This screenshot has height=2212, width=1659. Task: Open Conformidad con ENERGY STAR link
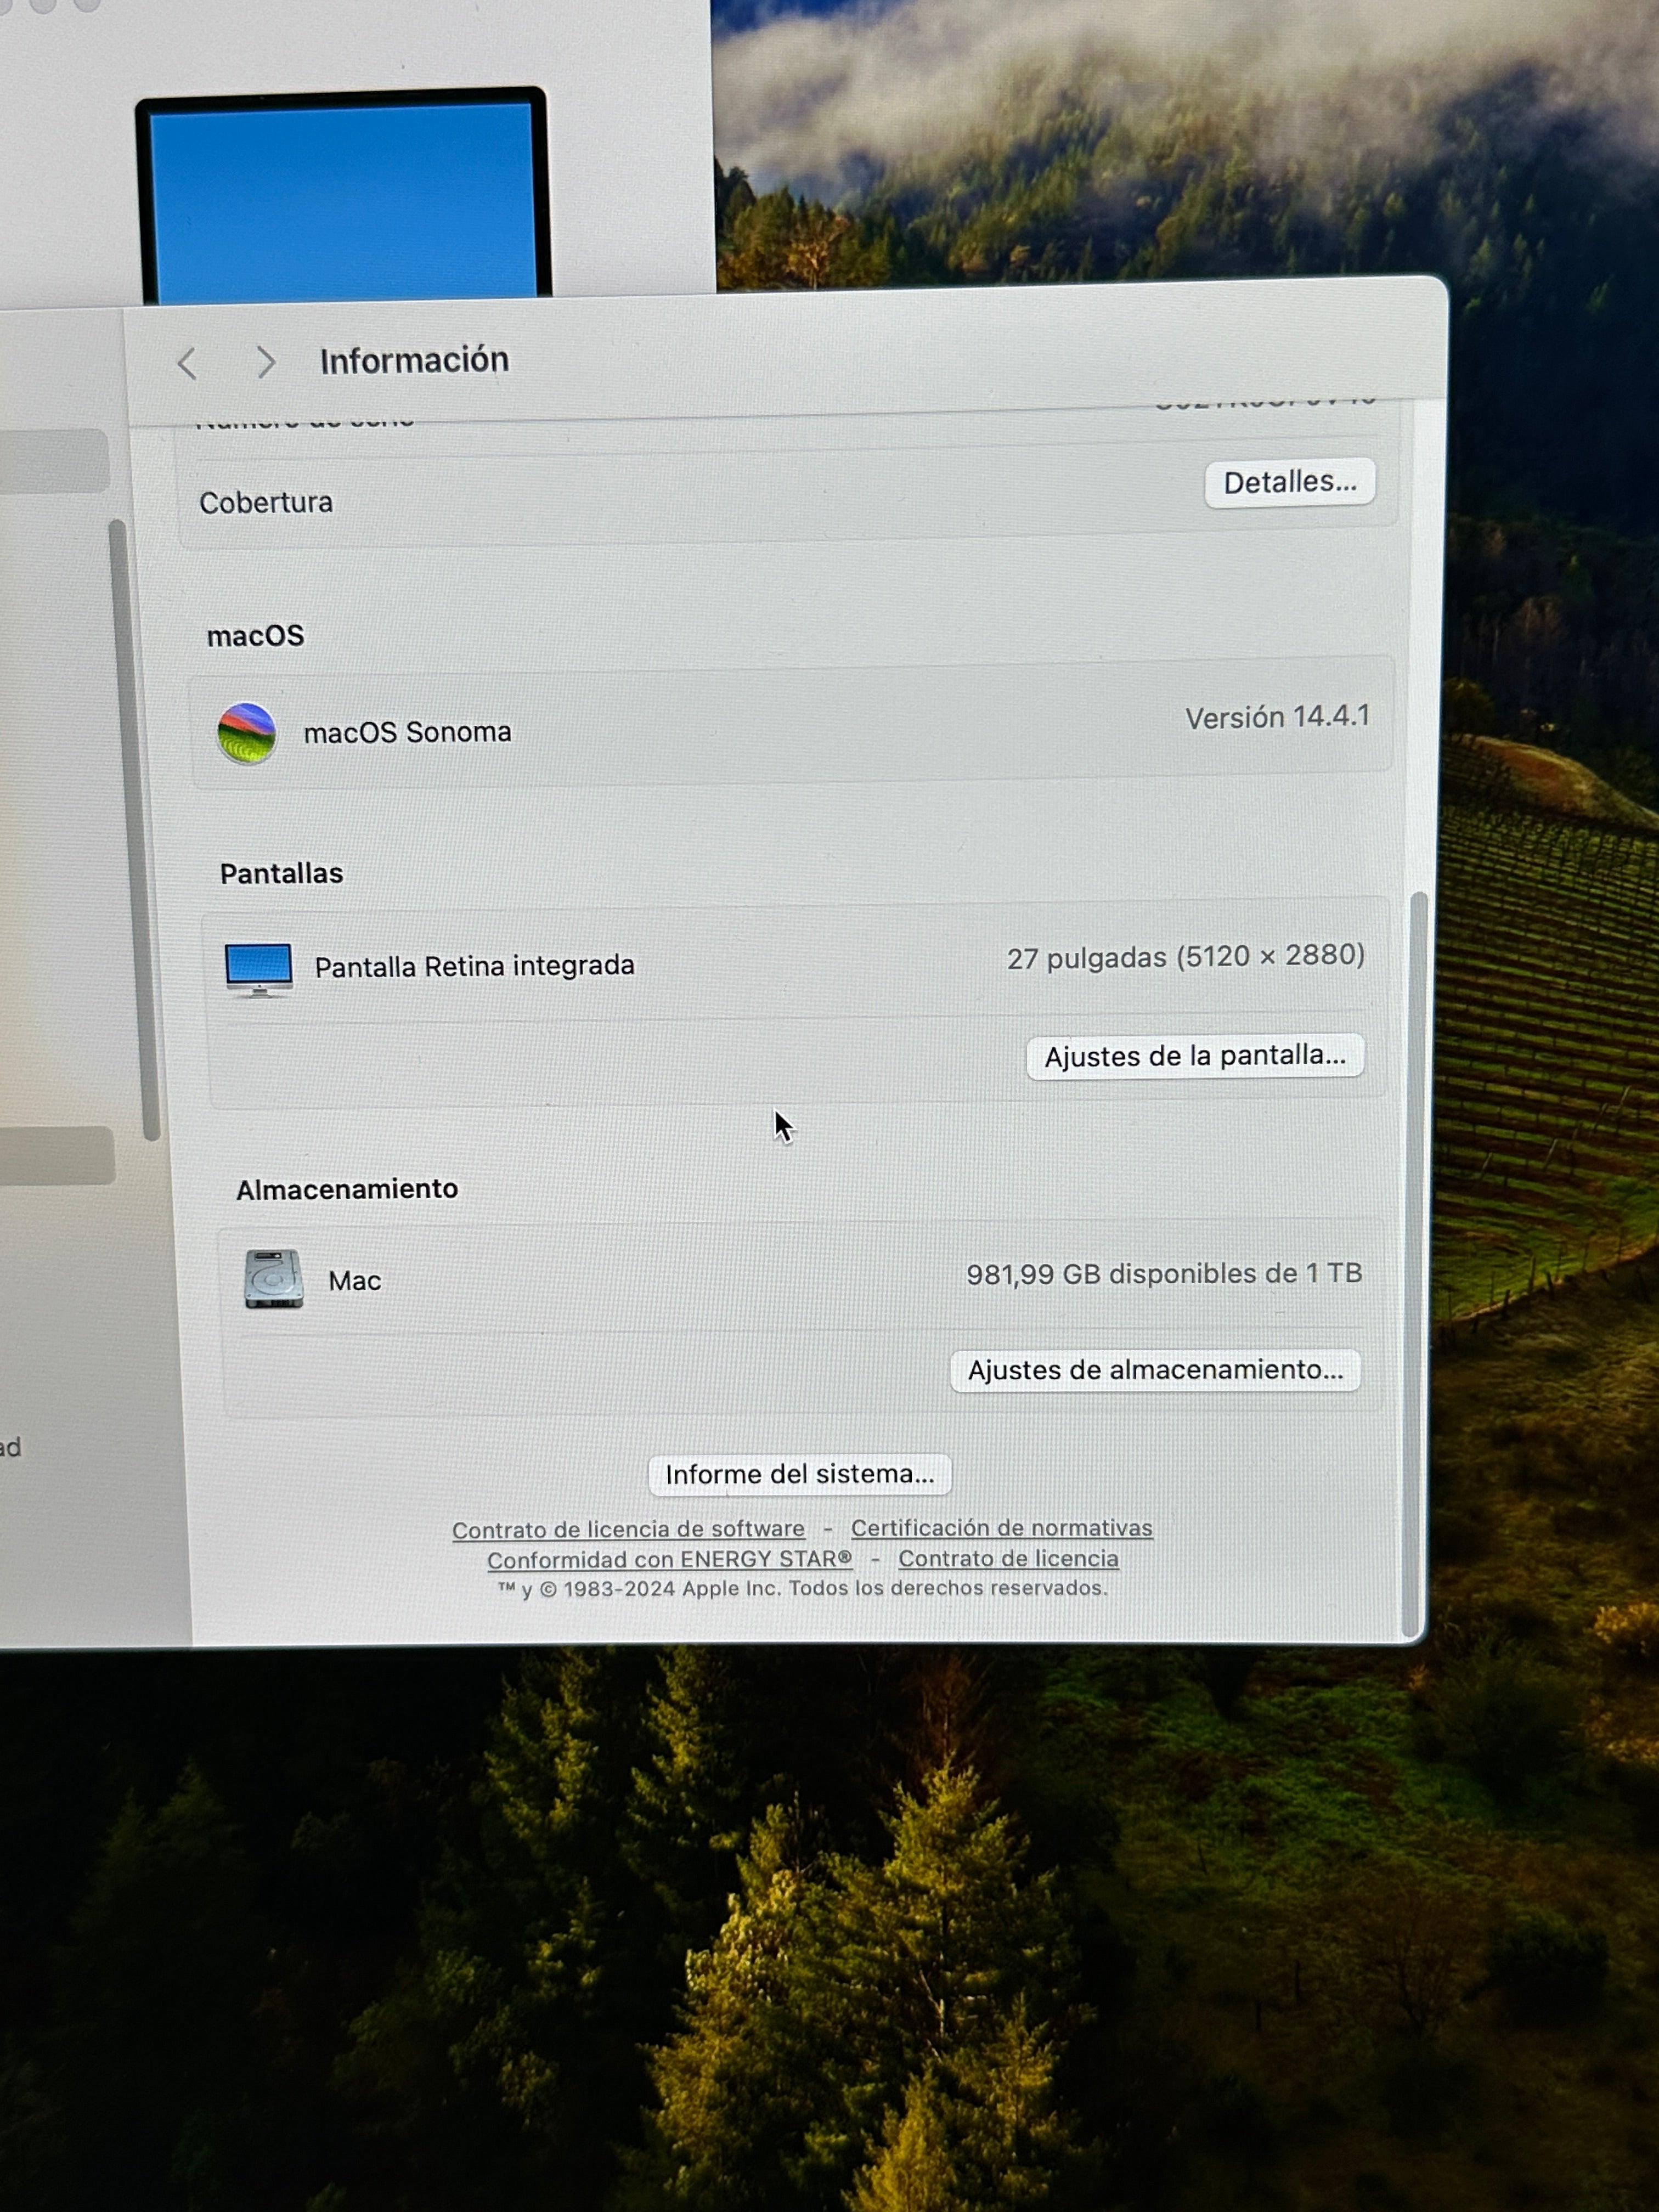(x=669, y=1559)
